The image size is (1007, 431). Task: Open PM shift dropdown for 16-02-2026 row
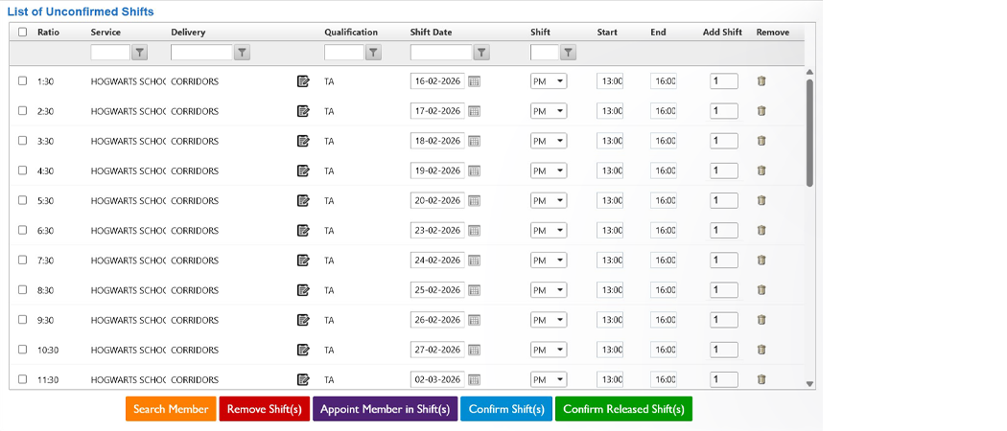[549, 81]
